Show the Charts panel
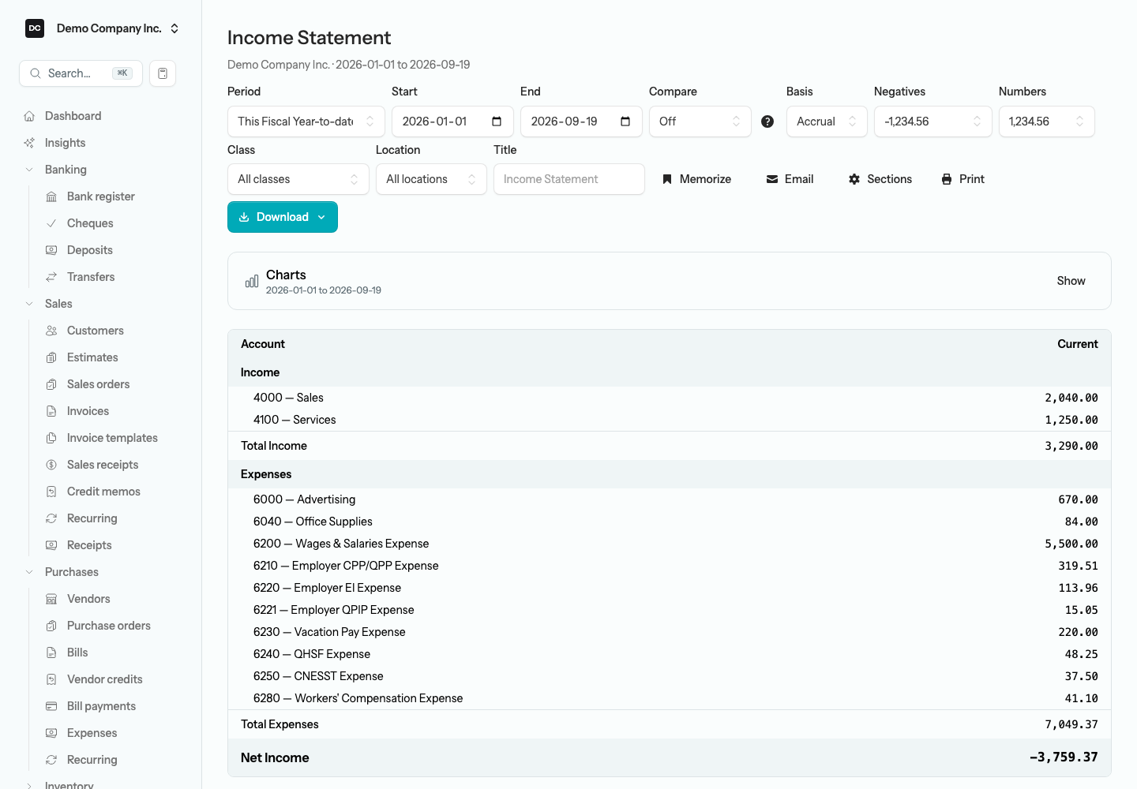Viewport: 1137px width, 789px height. (x=1071, y=281)
